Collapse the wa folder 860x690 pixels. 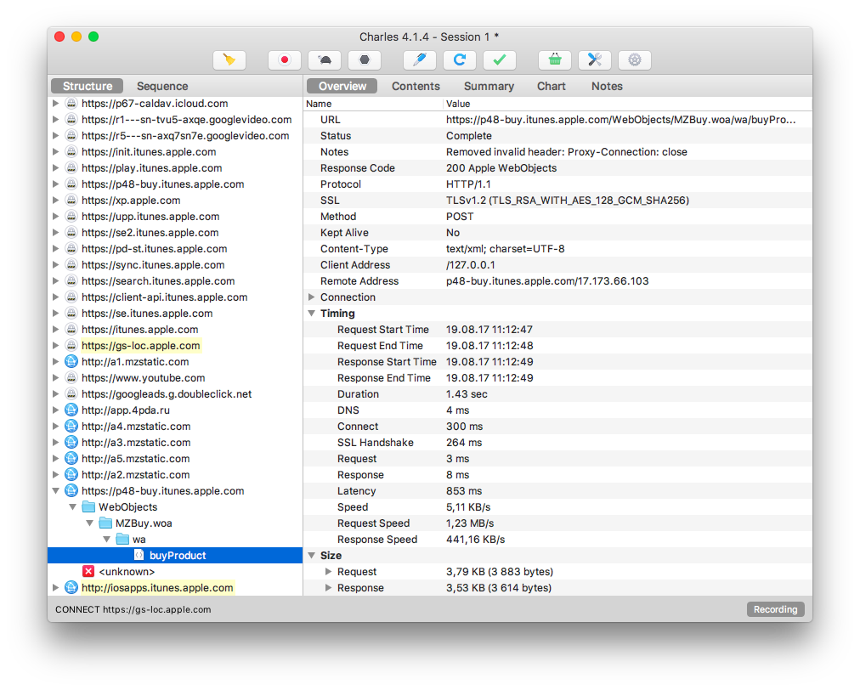click(x=106, y=539)
